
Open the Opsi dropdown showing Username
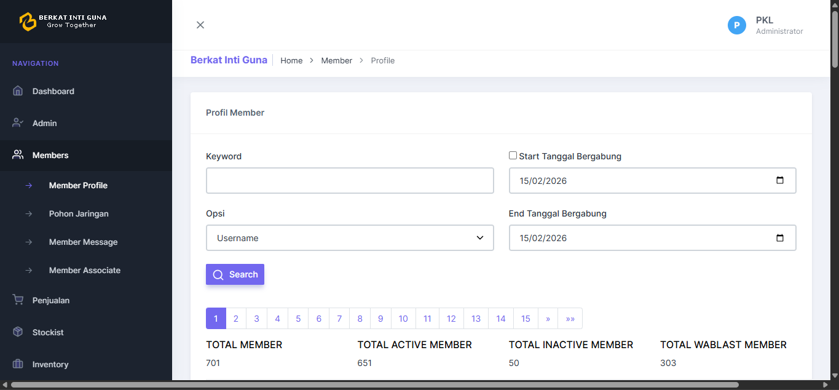click(350, 237)
